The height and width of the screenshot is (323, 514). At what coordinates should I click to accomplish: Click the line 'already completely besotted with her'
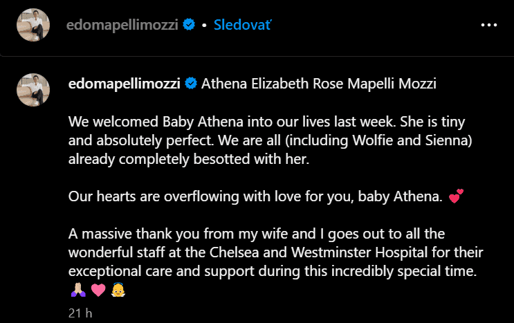click(x=189, y=159)
